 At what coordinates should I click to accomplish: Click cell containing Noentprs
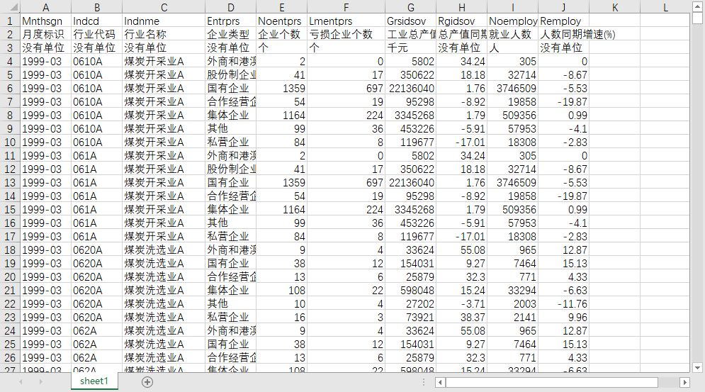click(x=281, y=21)
